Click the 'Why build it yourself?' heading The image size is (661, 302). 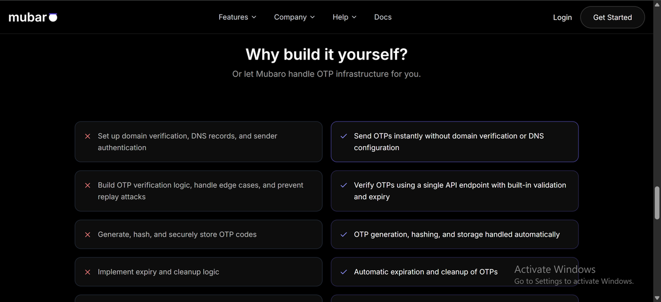tap(327, 54)
